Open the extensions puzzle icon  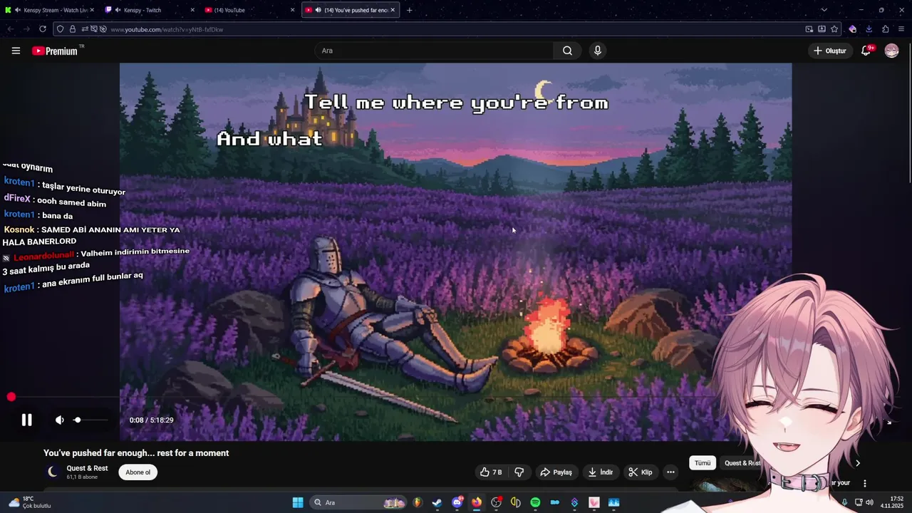pos(885,29)
